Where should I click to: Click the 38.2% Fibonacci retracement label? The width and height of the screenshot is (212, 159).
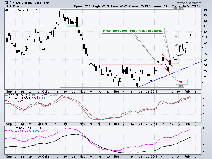coord(179,55)
